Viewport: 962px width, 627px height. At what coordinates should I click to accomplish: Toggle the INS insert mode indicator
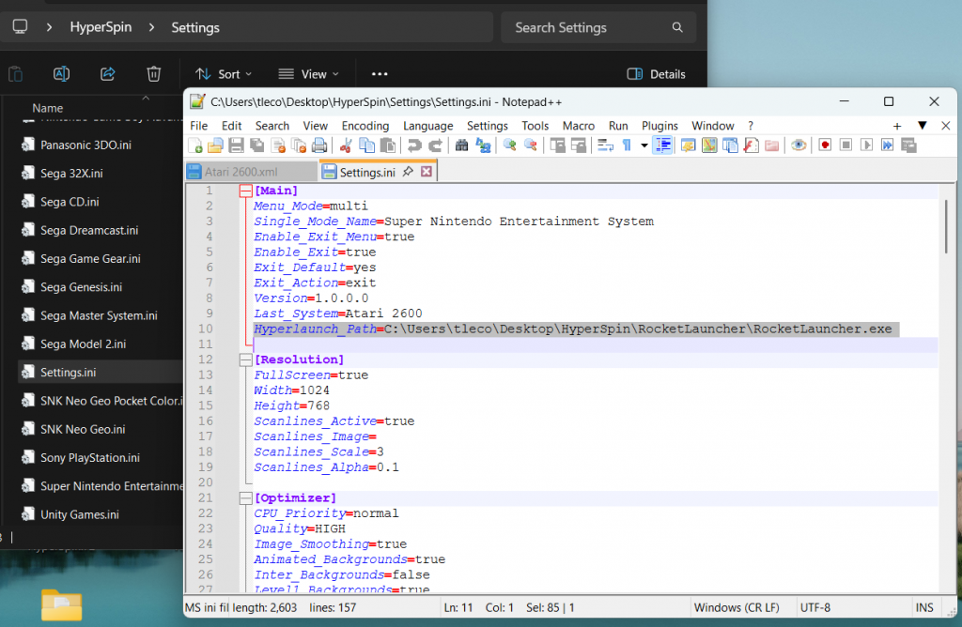click(x=924, y=607)
